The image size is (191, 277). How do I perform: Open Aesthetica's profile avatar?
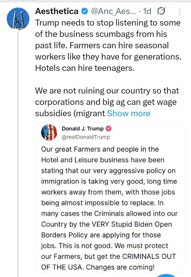coord(18,19)
